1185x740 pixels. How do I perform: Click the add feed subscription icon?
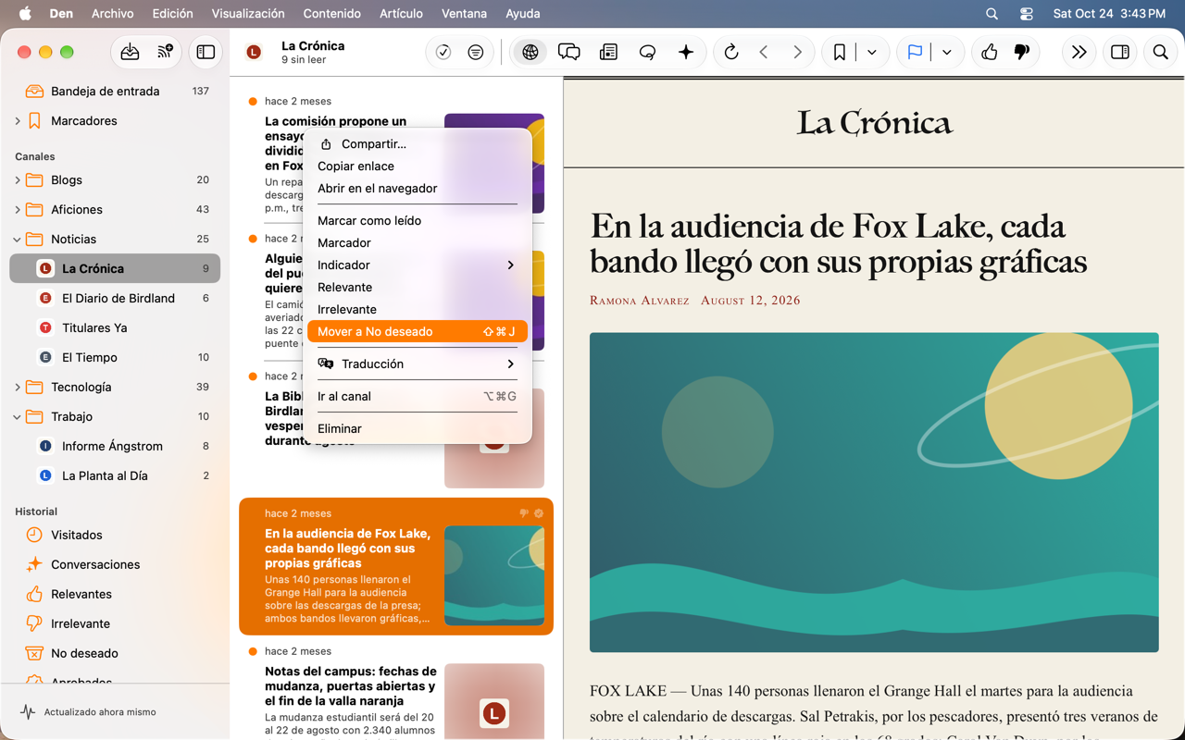(x=165, y=53)
